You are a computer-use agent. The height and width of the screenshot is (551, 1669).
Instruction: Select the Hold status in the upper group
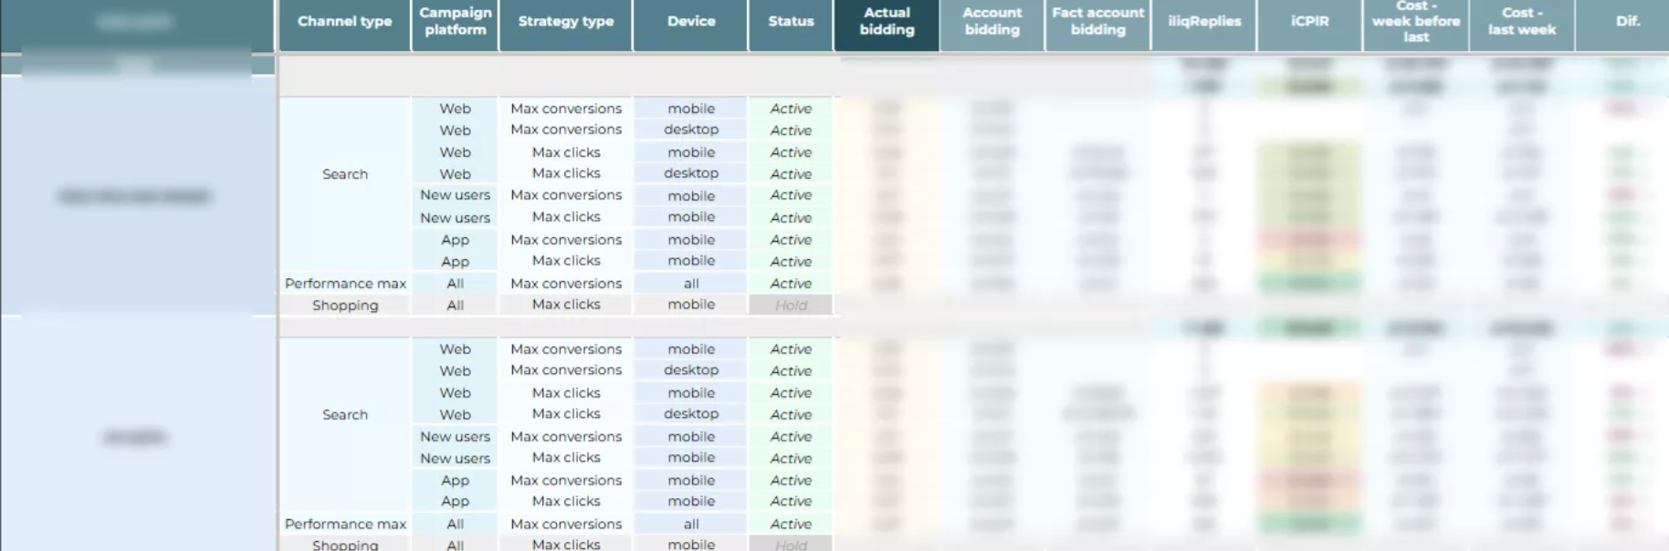(791, 306)
